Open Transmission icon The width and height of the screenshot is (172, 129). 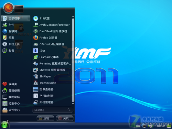(x=36, y=83)
